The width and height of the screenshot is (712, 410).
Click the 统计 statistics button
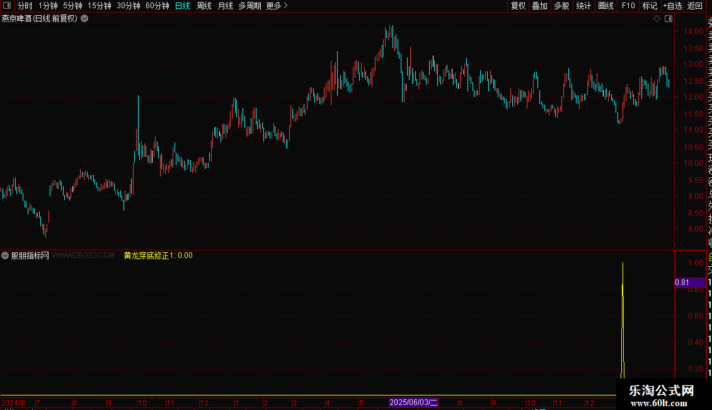click(583, 6)
